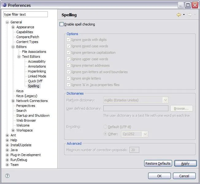Click the forward navigation arrow icon
200x184 pixels.
pyautogui.click(x=190, y=15)
